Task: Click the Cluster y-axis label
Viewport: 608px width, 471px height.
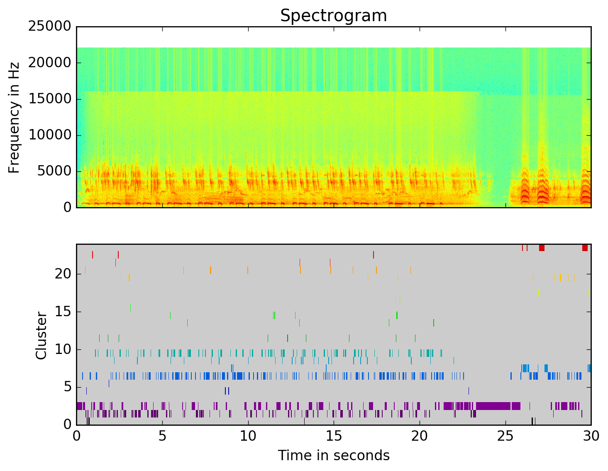Action: pos(41,335)
